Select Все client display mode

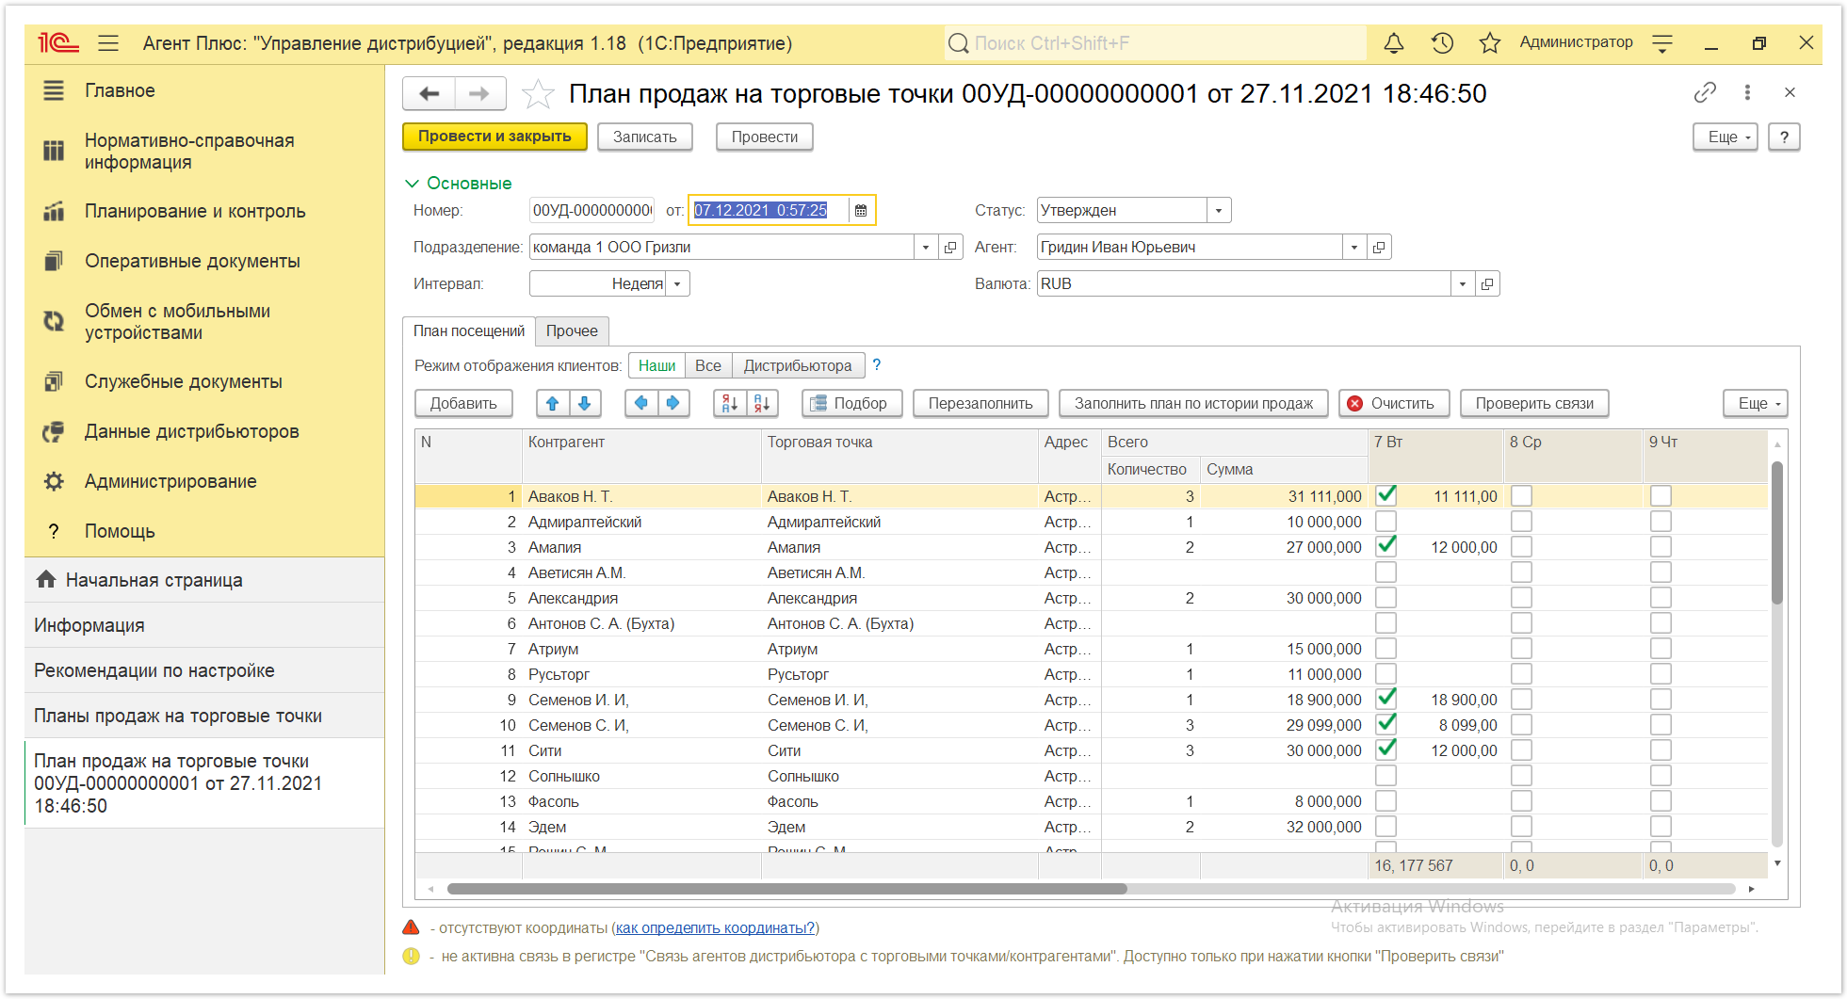(x=708, y=365)
